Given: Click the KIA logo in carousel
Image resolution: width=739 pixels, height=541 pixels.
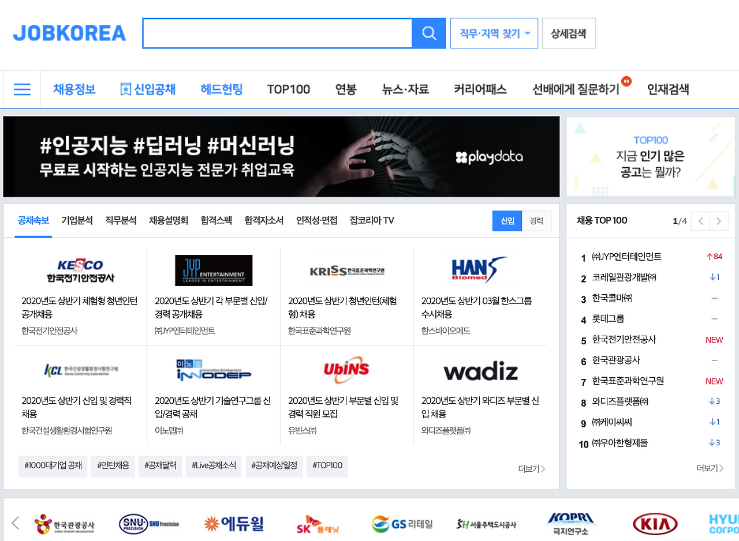Looking at the screenshot, I should click(655, 524).
